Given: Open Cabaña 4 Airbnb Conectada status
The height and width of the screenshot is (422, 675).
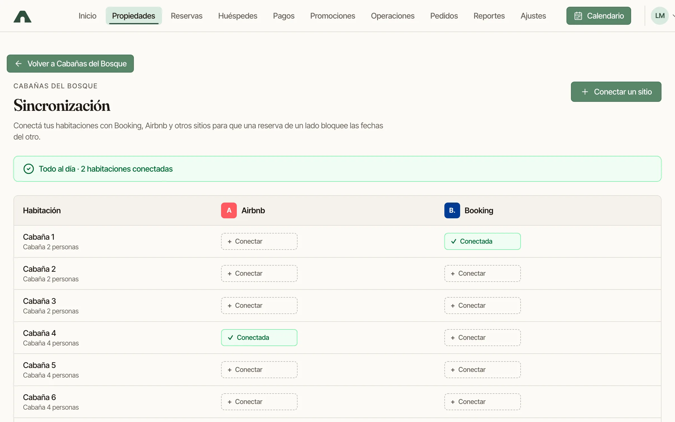Looking at the screenshot, I should 259,338.
